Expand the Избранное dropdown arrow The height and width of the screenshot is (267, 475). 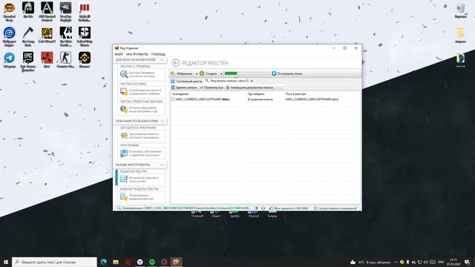click(x=196, y=73)
